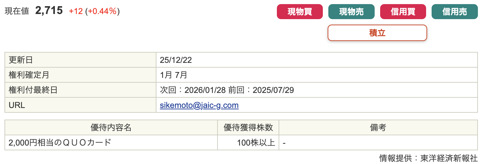Click the current price 2,715
Screen dimensions: 481x164
coord(49,11)
